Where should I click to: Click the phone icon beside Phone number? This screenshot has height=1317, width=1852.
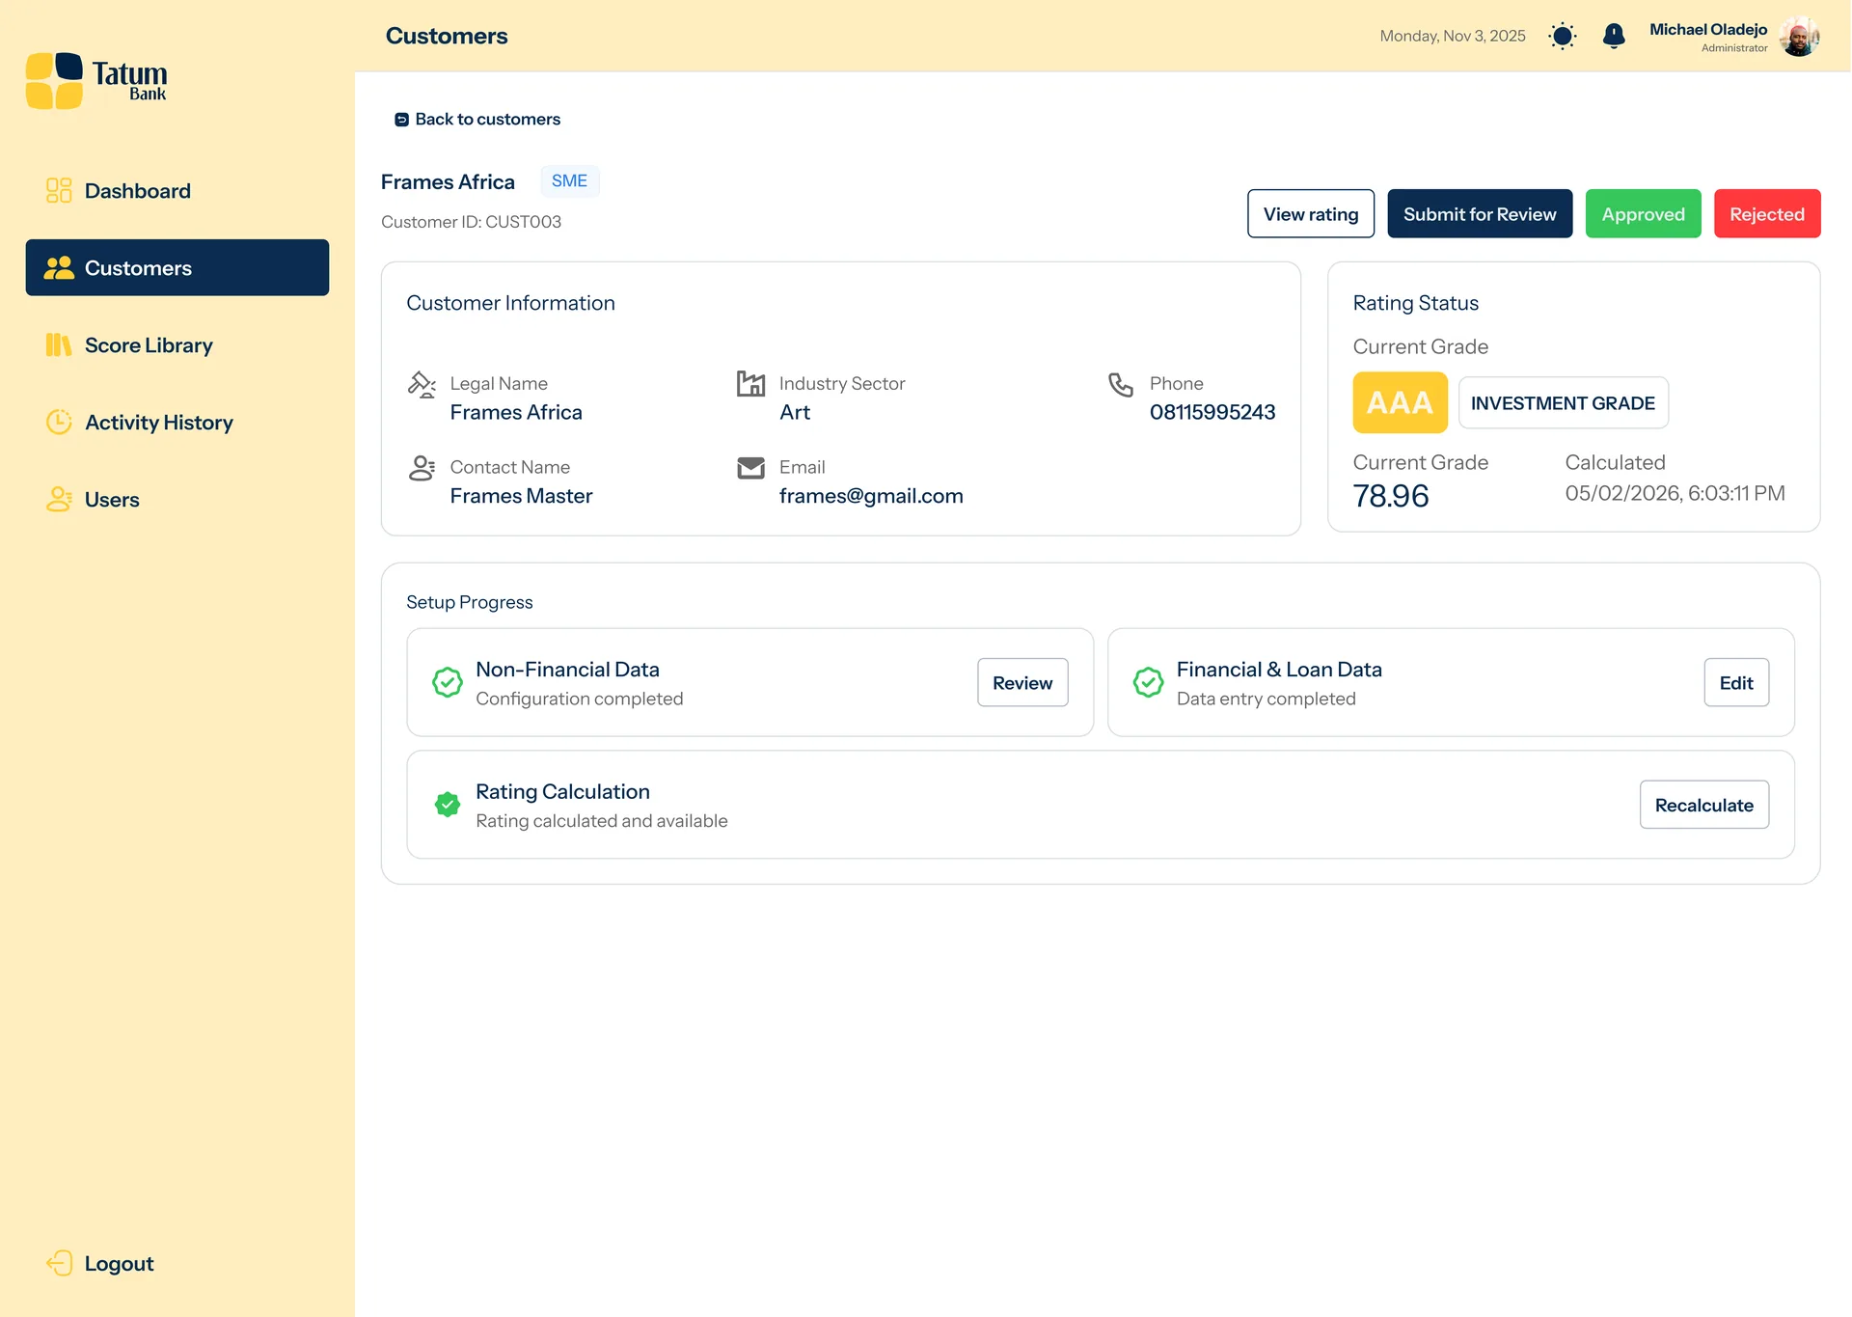point(1120,385)
